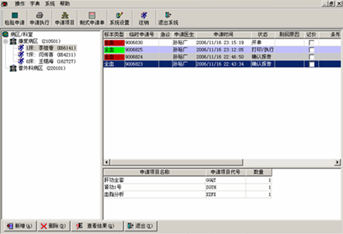
Task: Click the 临时申请号 column header
Action: [x=142, y=35]
